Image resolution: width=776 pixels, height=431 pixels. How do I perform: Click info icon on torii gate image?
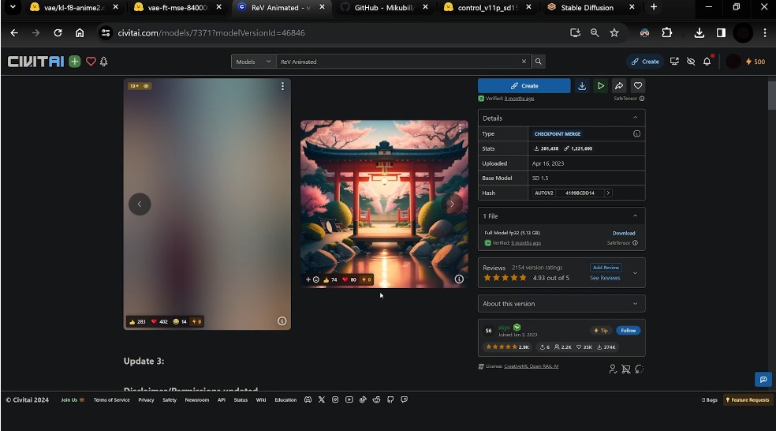tap(459, 279)
